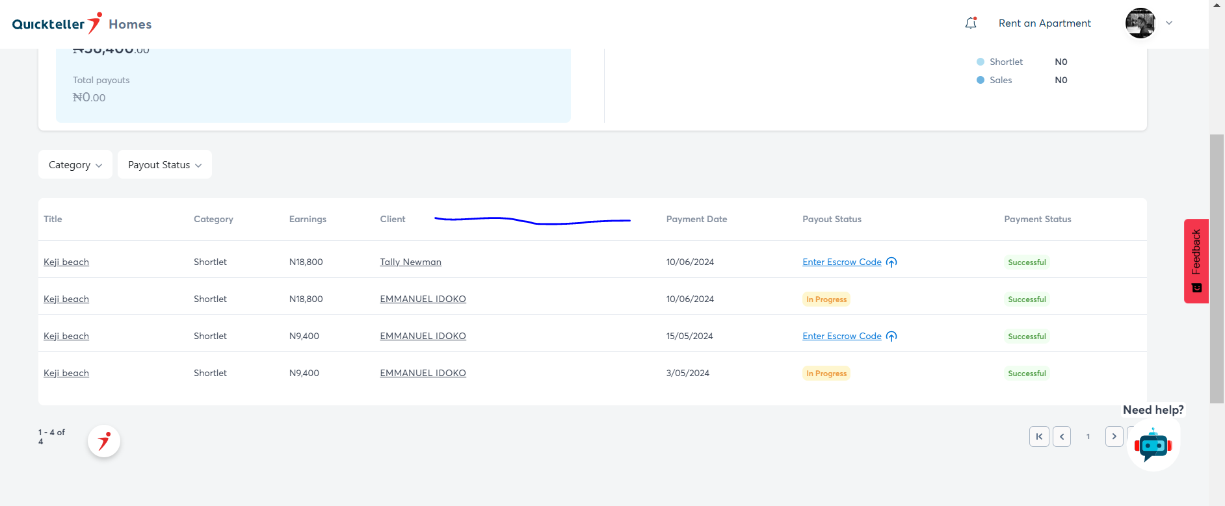
Task: Open the profile avatar picture
Action: [1140, 23]
